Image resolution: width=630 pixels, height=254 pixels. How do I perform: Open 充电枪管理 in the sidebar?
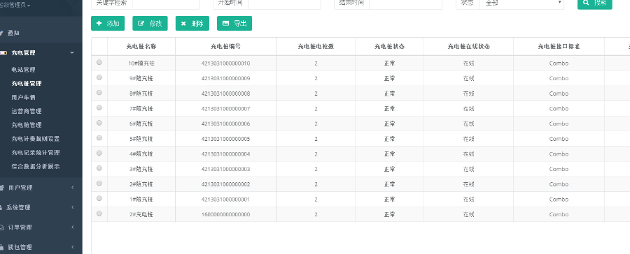[27, 125]
